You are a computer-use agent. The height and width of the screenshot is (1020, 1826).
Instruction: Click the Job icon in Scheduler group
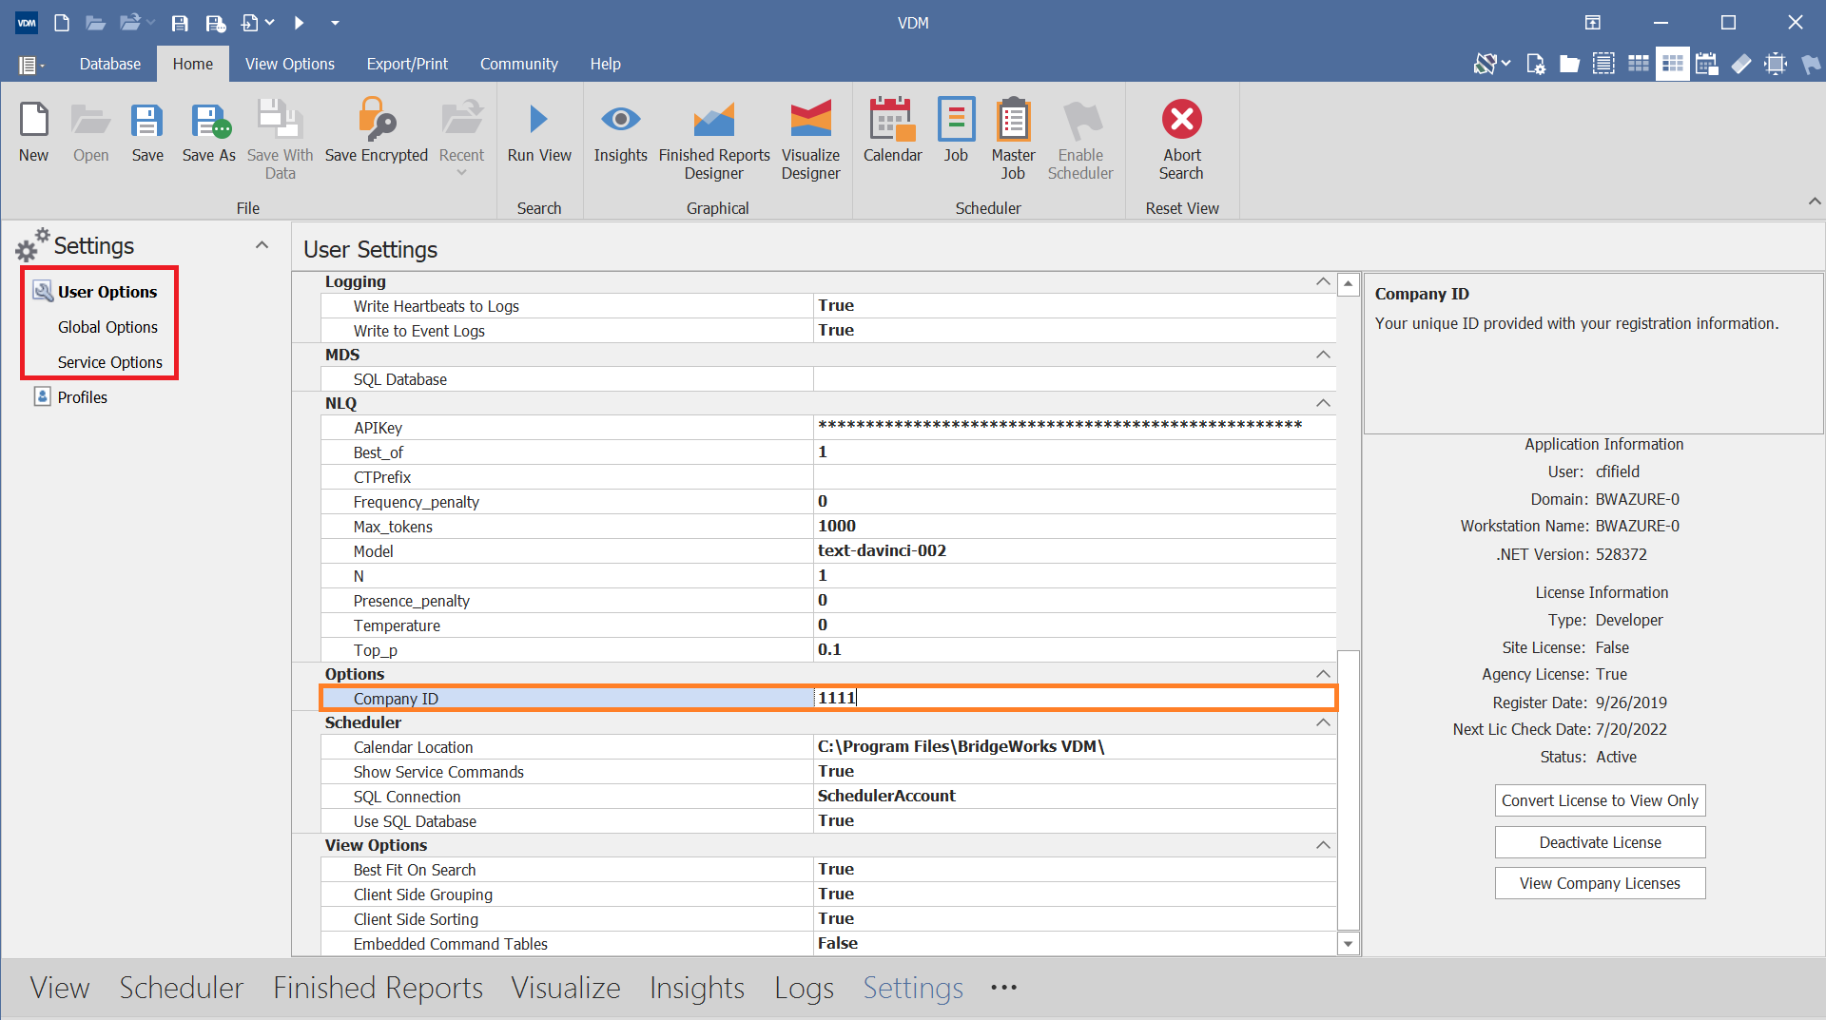pyautogui.click(x=956, y=120)
